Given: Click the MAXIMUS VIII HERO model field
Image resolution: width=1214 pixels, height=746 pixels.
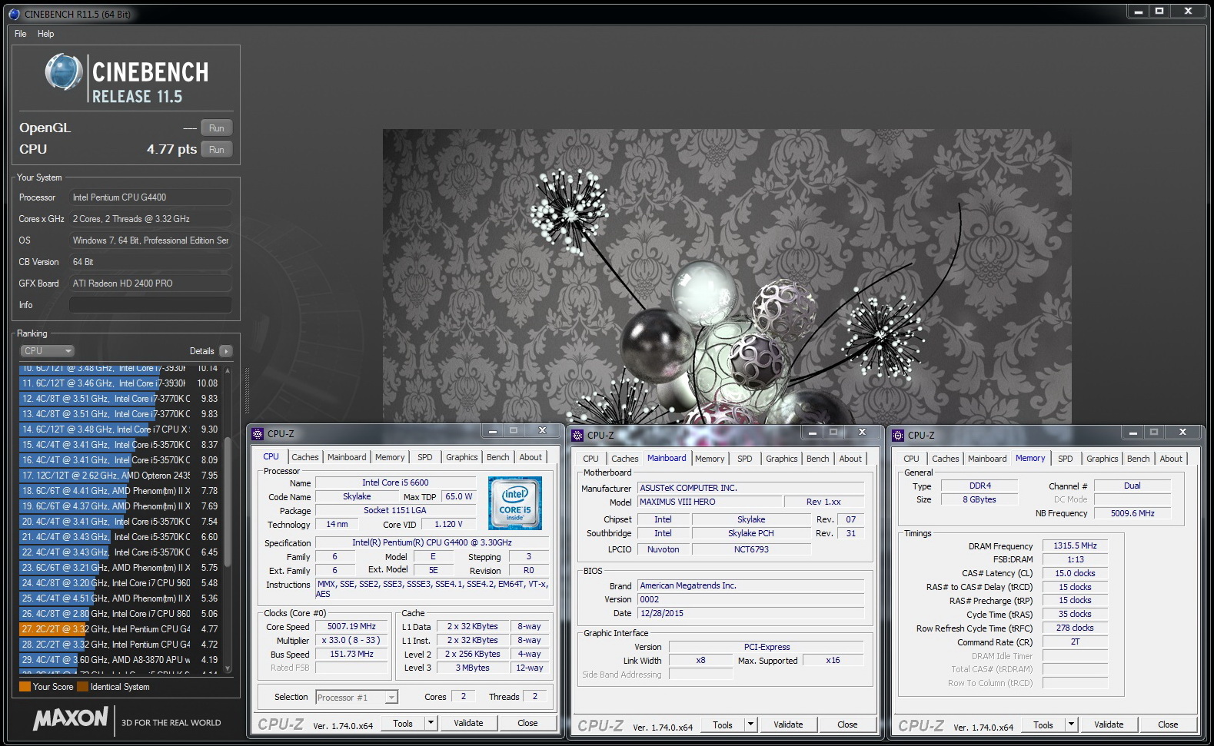Looking at the screenshot, I should (709, 502).
